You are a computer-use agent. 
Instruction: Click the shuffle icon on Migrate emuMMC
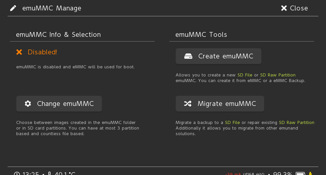[188, 104]
